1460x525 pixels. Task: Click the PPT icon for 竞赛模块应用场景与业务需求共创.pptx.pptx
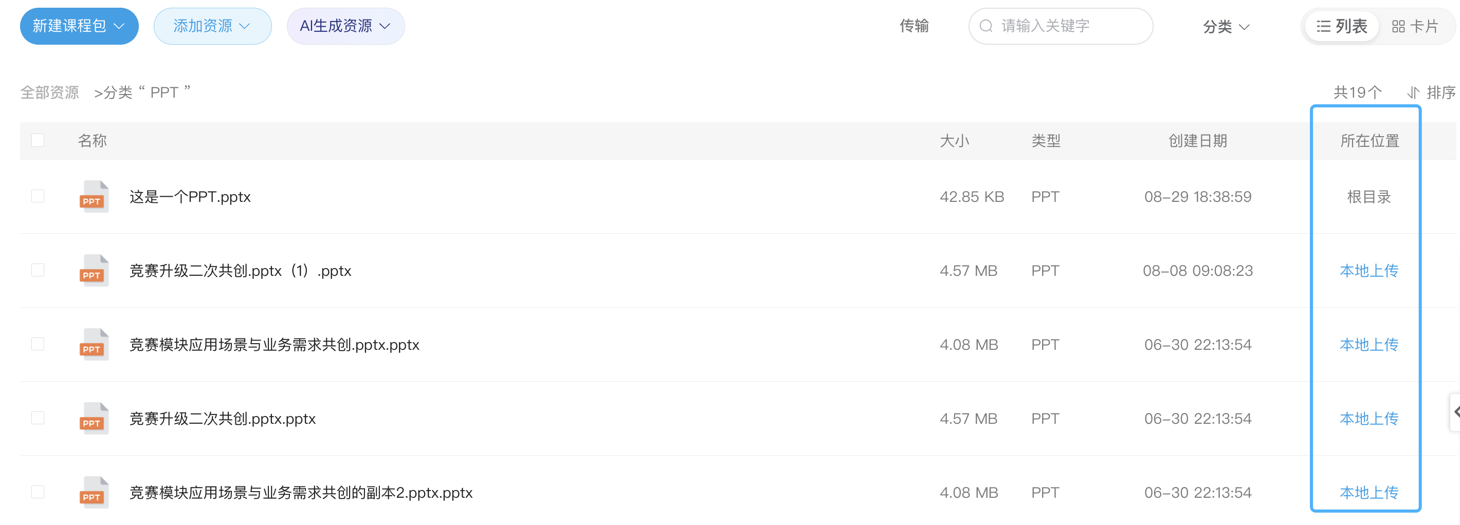click(94, 344)
